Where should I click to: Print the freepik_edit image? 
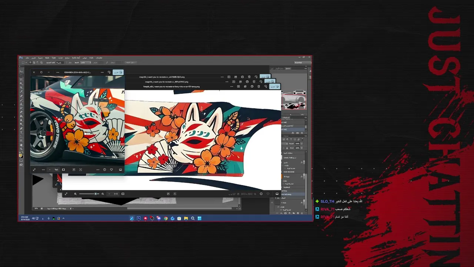[x=252, y=86]
